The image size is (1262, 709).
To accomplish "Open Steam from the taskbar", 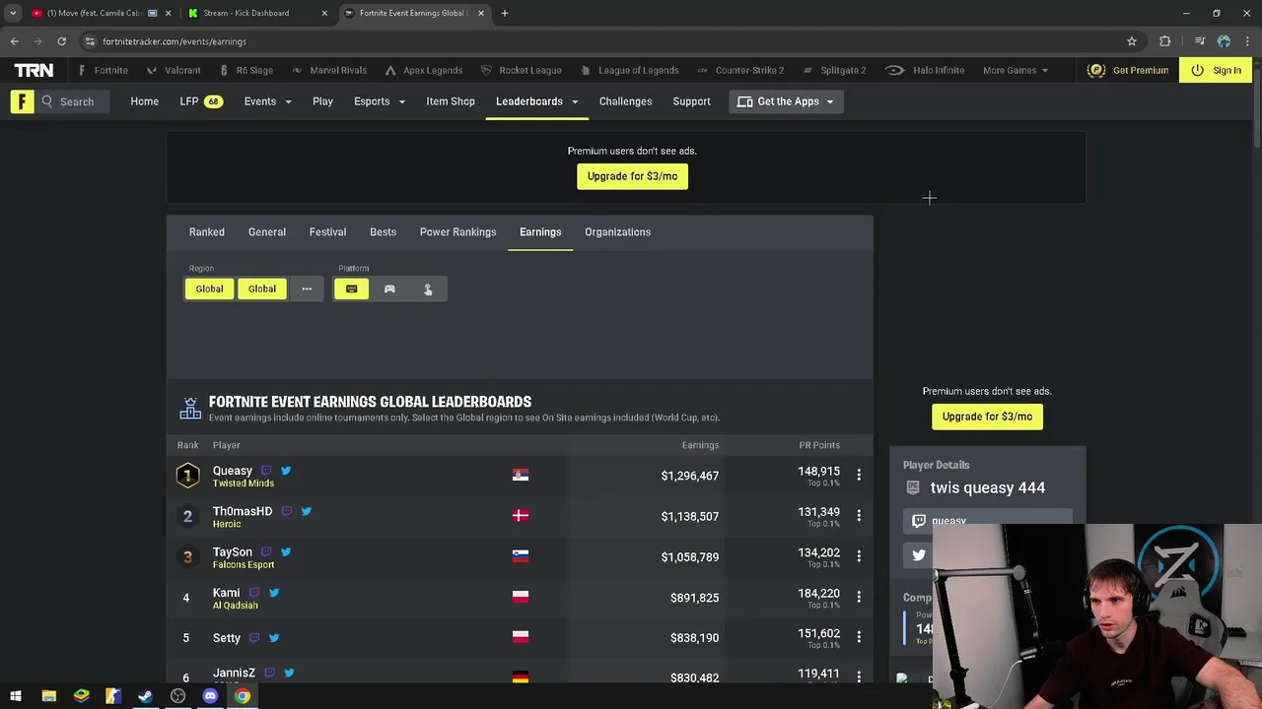I will 145,696.
